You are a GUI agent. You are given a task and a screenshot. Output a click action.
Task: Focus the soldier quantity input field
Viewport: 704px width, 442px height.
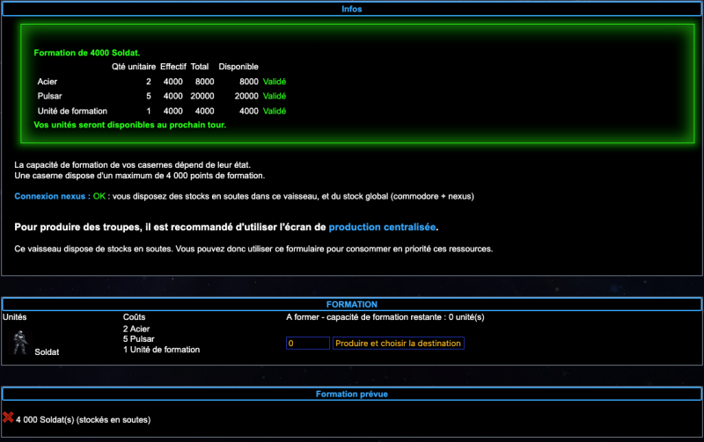[x=307, y=344]
